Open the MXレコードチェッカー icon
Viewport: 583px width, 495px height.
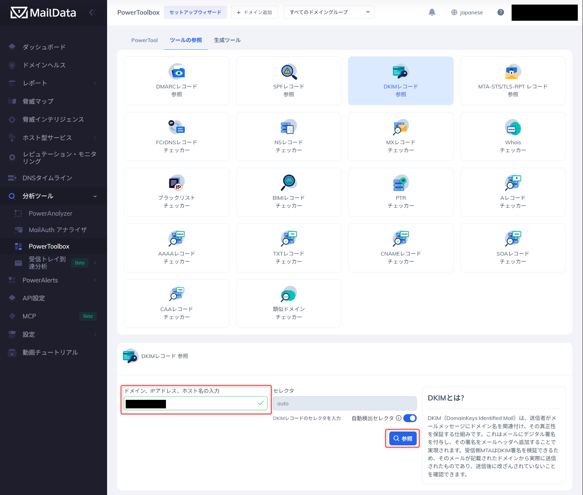(401, 127)
